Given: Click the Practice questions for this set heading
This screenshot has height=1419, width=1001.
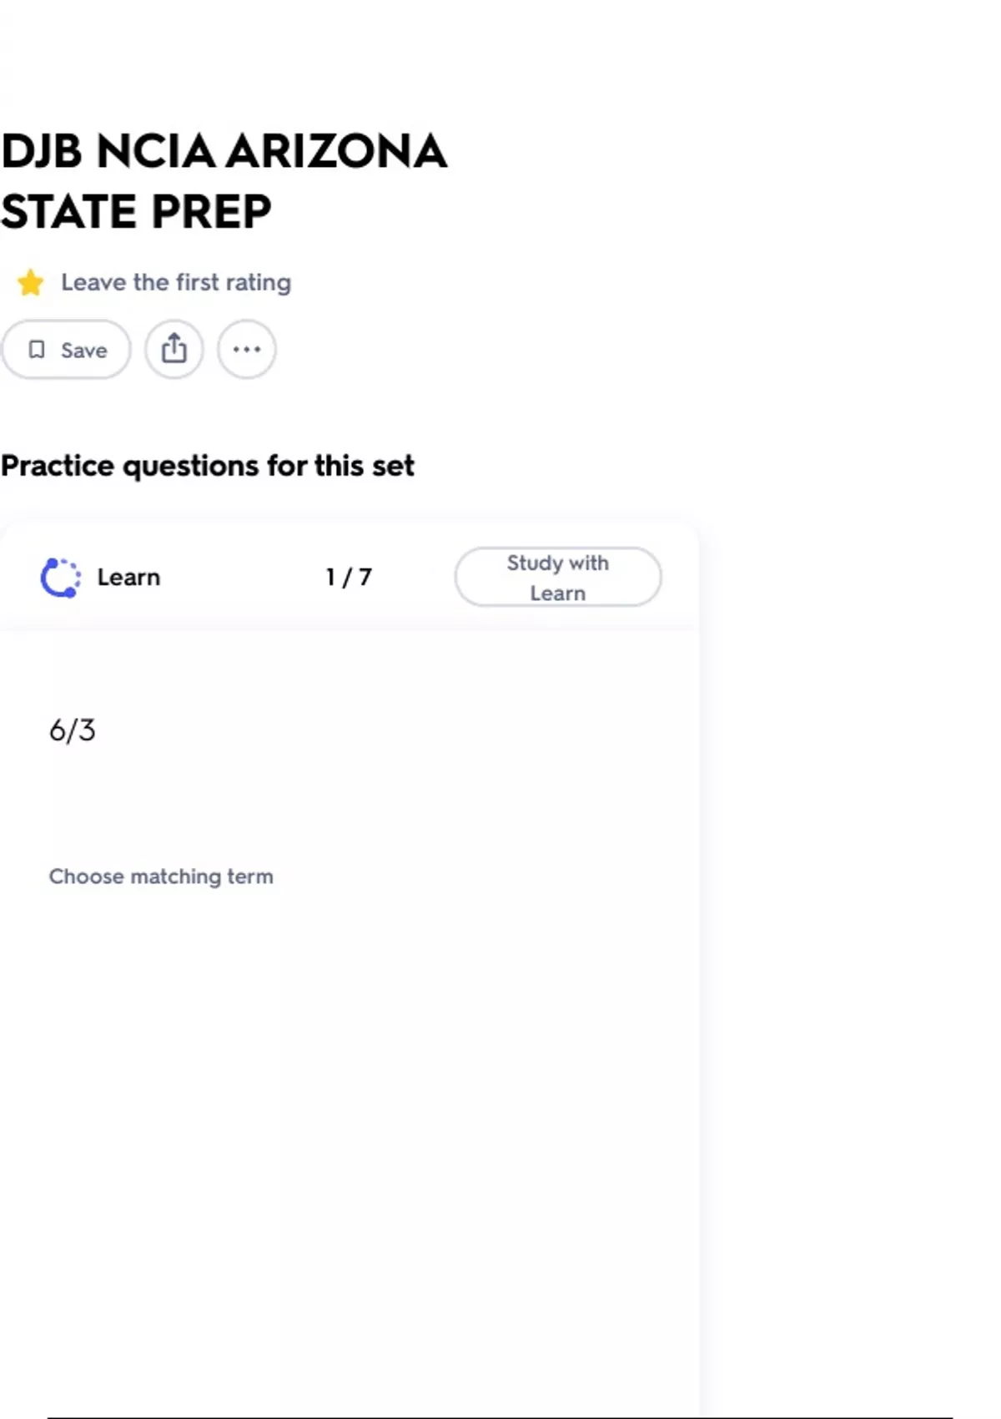Looking at the screenshot, I should [208, 466].
